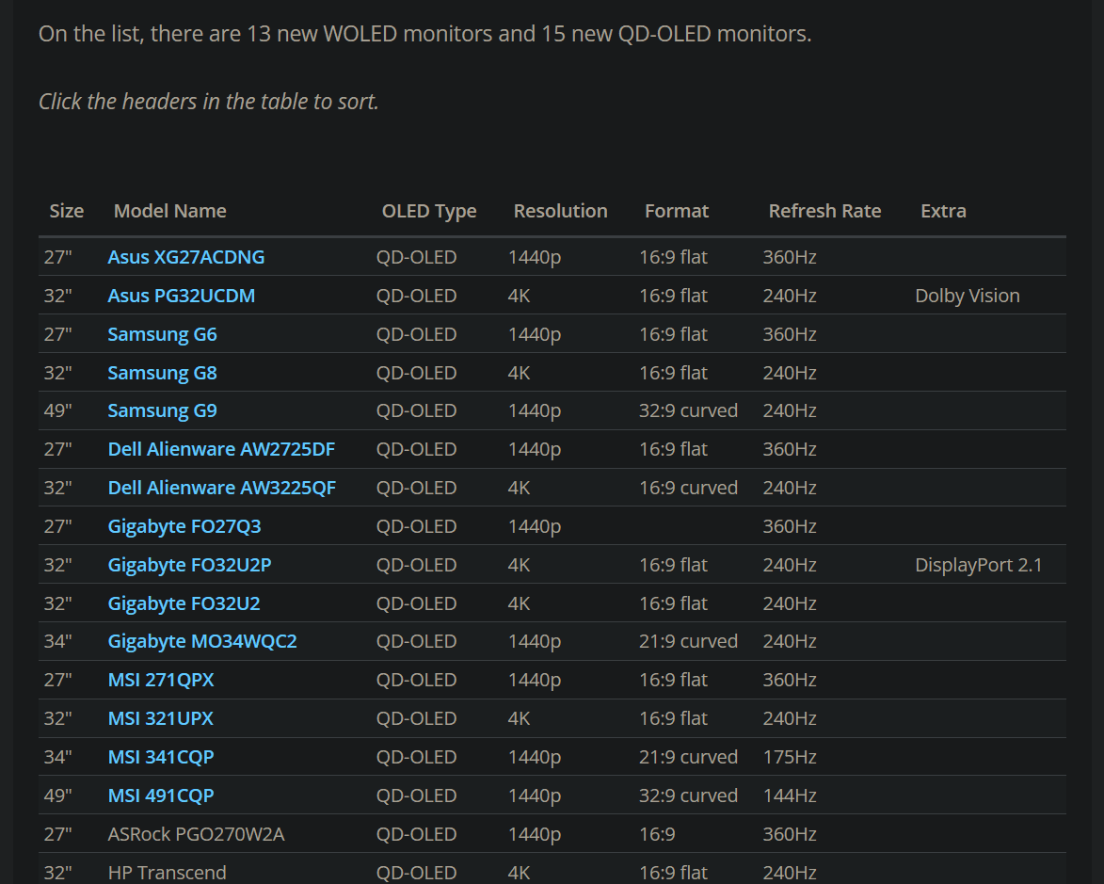Sort by Resolution column header
The image size is (1104, 884).
[560, 211]
